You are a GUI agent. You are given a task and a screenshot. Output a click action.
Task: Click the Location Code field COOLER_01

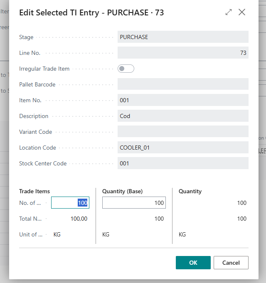click(x=183, y=148)
